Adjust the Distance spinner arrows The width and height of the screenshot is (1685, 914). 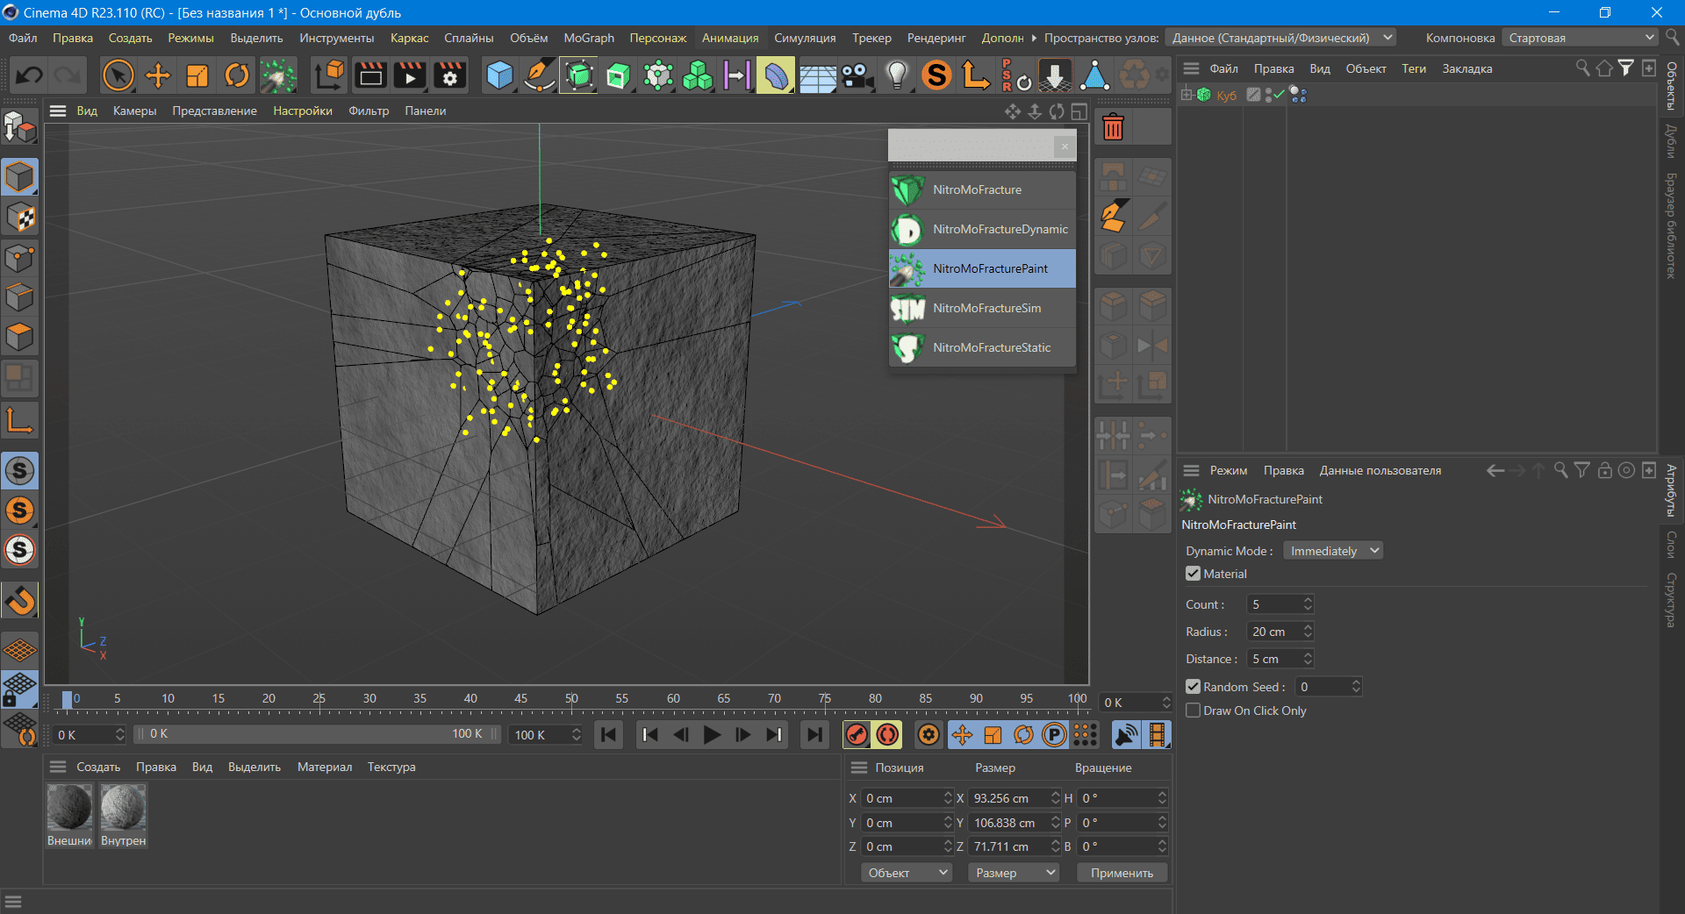pos(1308,659)
